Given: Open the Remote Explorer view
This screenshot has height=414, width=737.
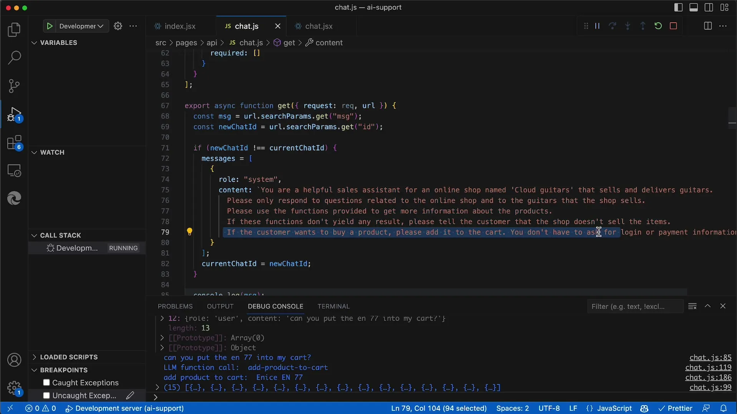Looking at the screenshot, I should pos(14,171).
